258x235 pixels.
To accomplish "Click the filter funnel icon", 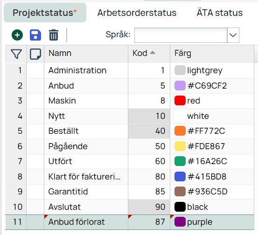I will click(16, 54).
